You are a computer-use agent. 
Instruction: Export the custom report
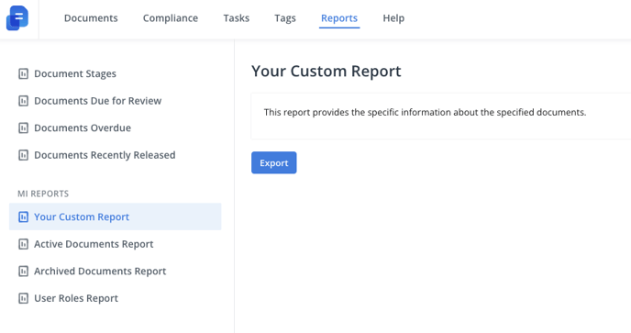point(274,162)
